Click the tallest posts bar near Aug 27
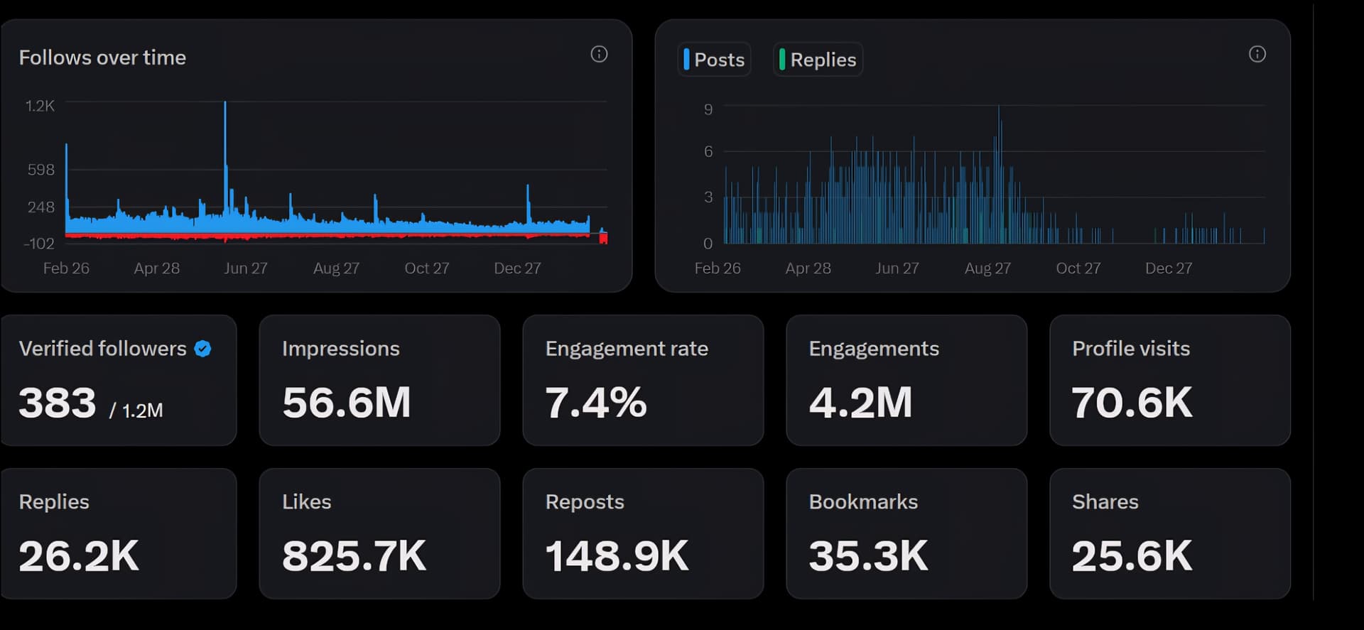 pos(998,110)
